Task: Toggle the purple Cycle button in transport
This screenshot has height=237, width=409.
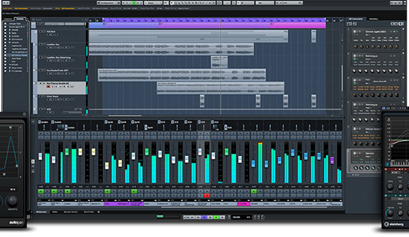Action: coord(205,217)
